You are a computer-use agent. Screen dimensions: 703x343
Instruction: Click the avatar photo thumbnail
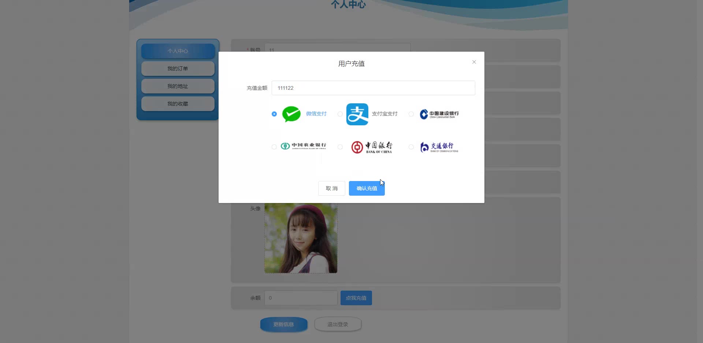click(x=301, y=238)
